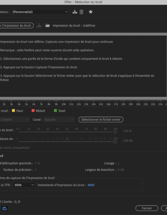Image resolution: width=167 pixels, height=215 pixels.
Task: Click the Fermer button
Action: pyautogui.click(x=147, y=208)
